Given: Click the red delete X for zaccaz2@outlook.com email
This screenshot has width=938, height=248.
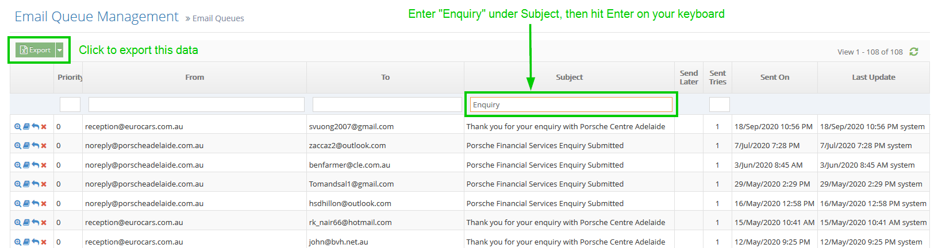Looking at the screenshot, I should (44, 146).
